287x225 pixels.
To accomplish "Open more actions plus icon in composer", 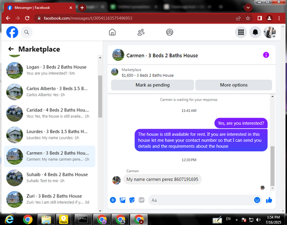I will tap(113, 200).
